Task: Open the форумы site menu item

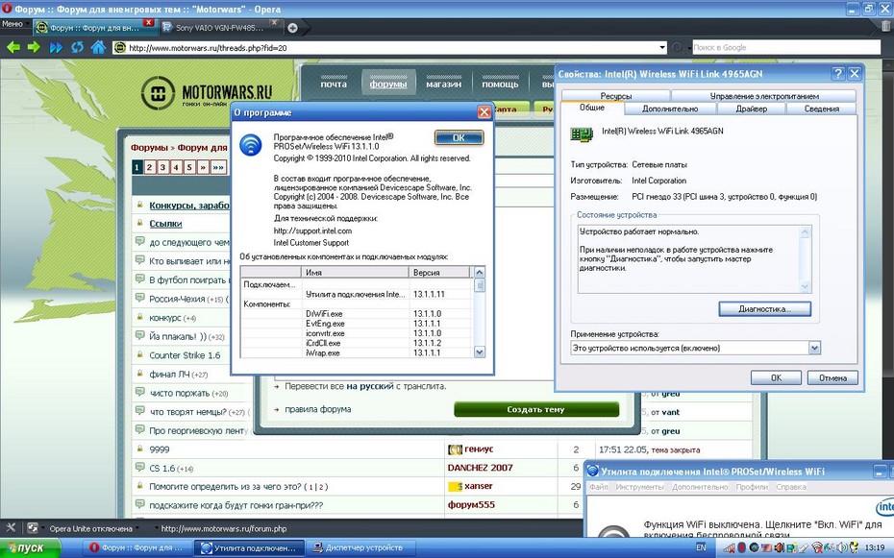Action: pos(387,84)
